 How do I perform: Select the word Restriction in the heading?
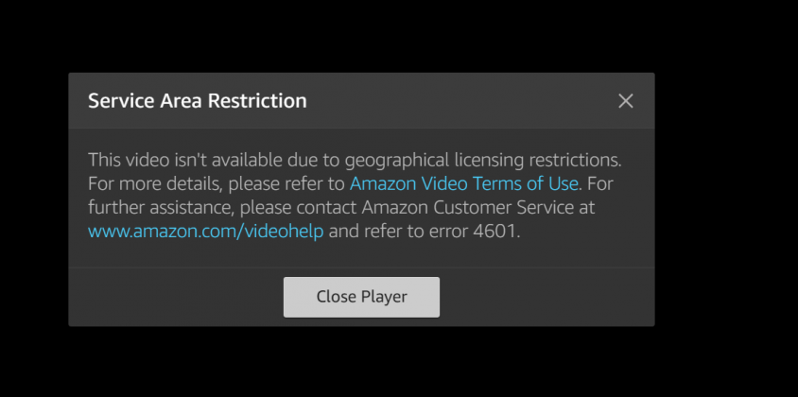tap(257, 101)
